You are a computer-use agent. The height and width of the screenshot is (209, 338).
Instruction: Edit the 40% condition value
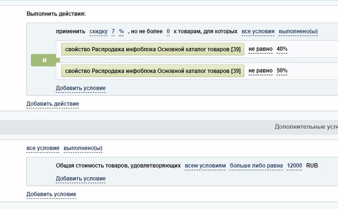click(282, 50)
